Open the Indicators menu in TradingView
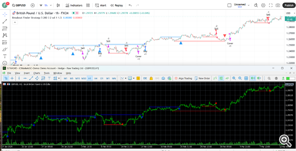 click(74, 5)
